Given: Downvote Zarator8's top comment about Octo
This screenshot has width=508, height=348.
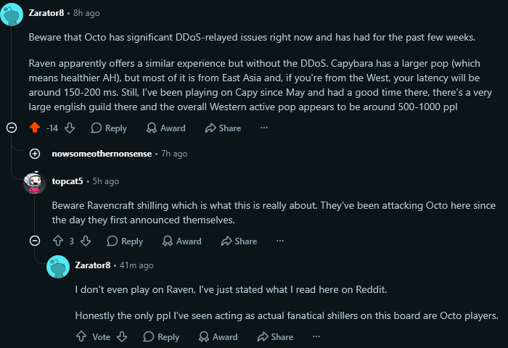Looking at the screenshot, I should coord(70,128).
